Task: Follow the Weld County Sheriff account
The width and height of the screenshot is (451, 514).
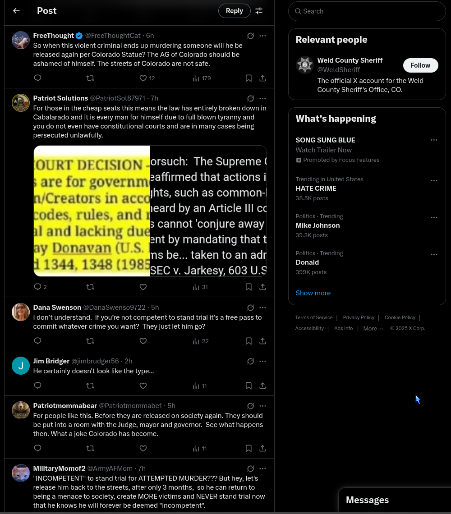Action: (x=420, y=65)
